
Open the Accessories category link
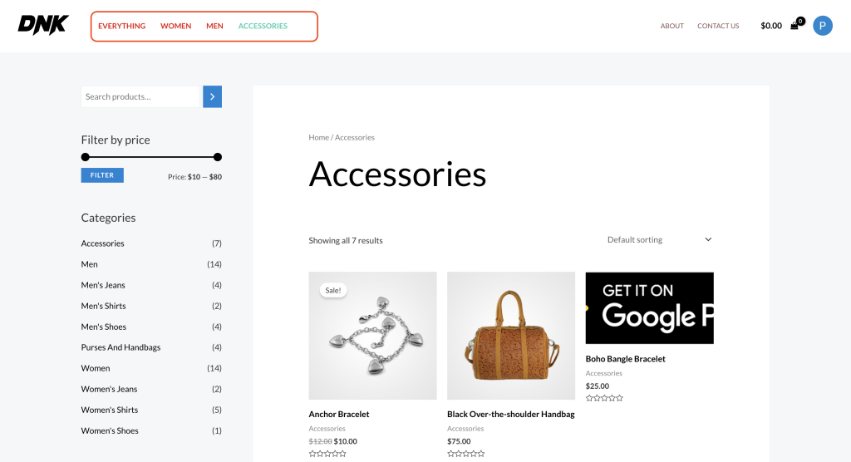click(102, 243)
